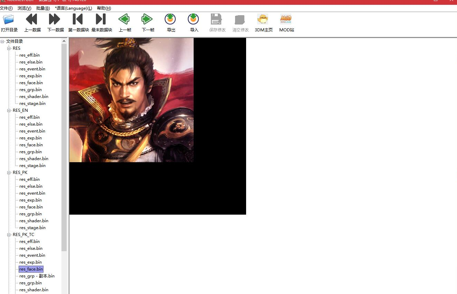457x294 pixels.
Task: Select res_grp.bin under RES
Action: (x=30, y=90)
